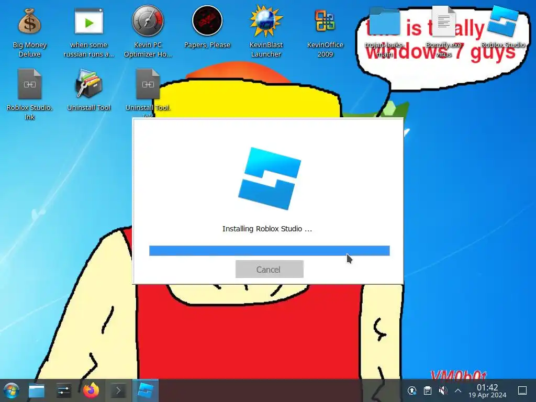Open file manager from taskbar
Screen dimensions: 536x402
pos(37,390)
